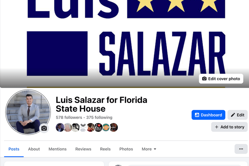View the 375 following list

99,118
